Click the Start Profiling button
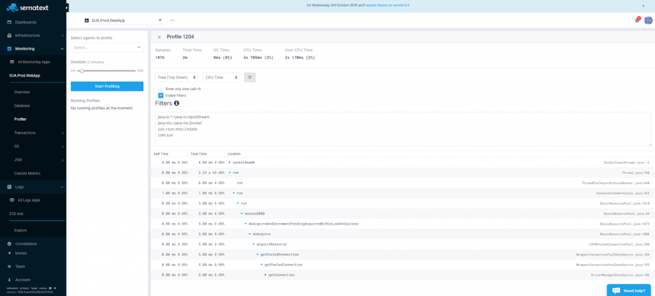Image resolution: width=655 pixels, height=296 pixels. (x=107, y=86)
